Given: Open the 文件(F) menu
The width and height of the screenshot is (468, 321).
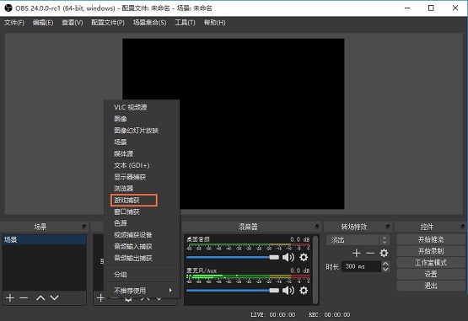Looking at the screenshot, I should [x=14, y=23].
